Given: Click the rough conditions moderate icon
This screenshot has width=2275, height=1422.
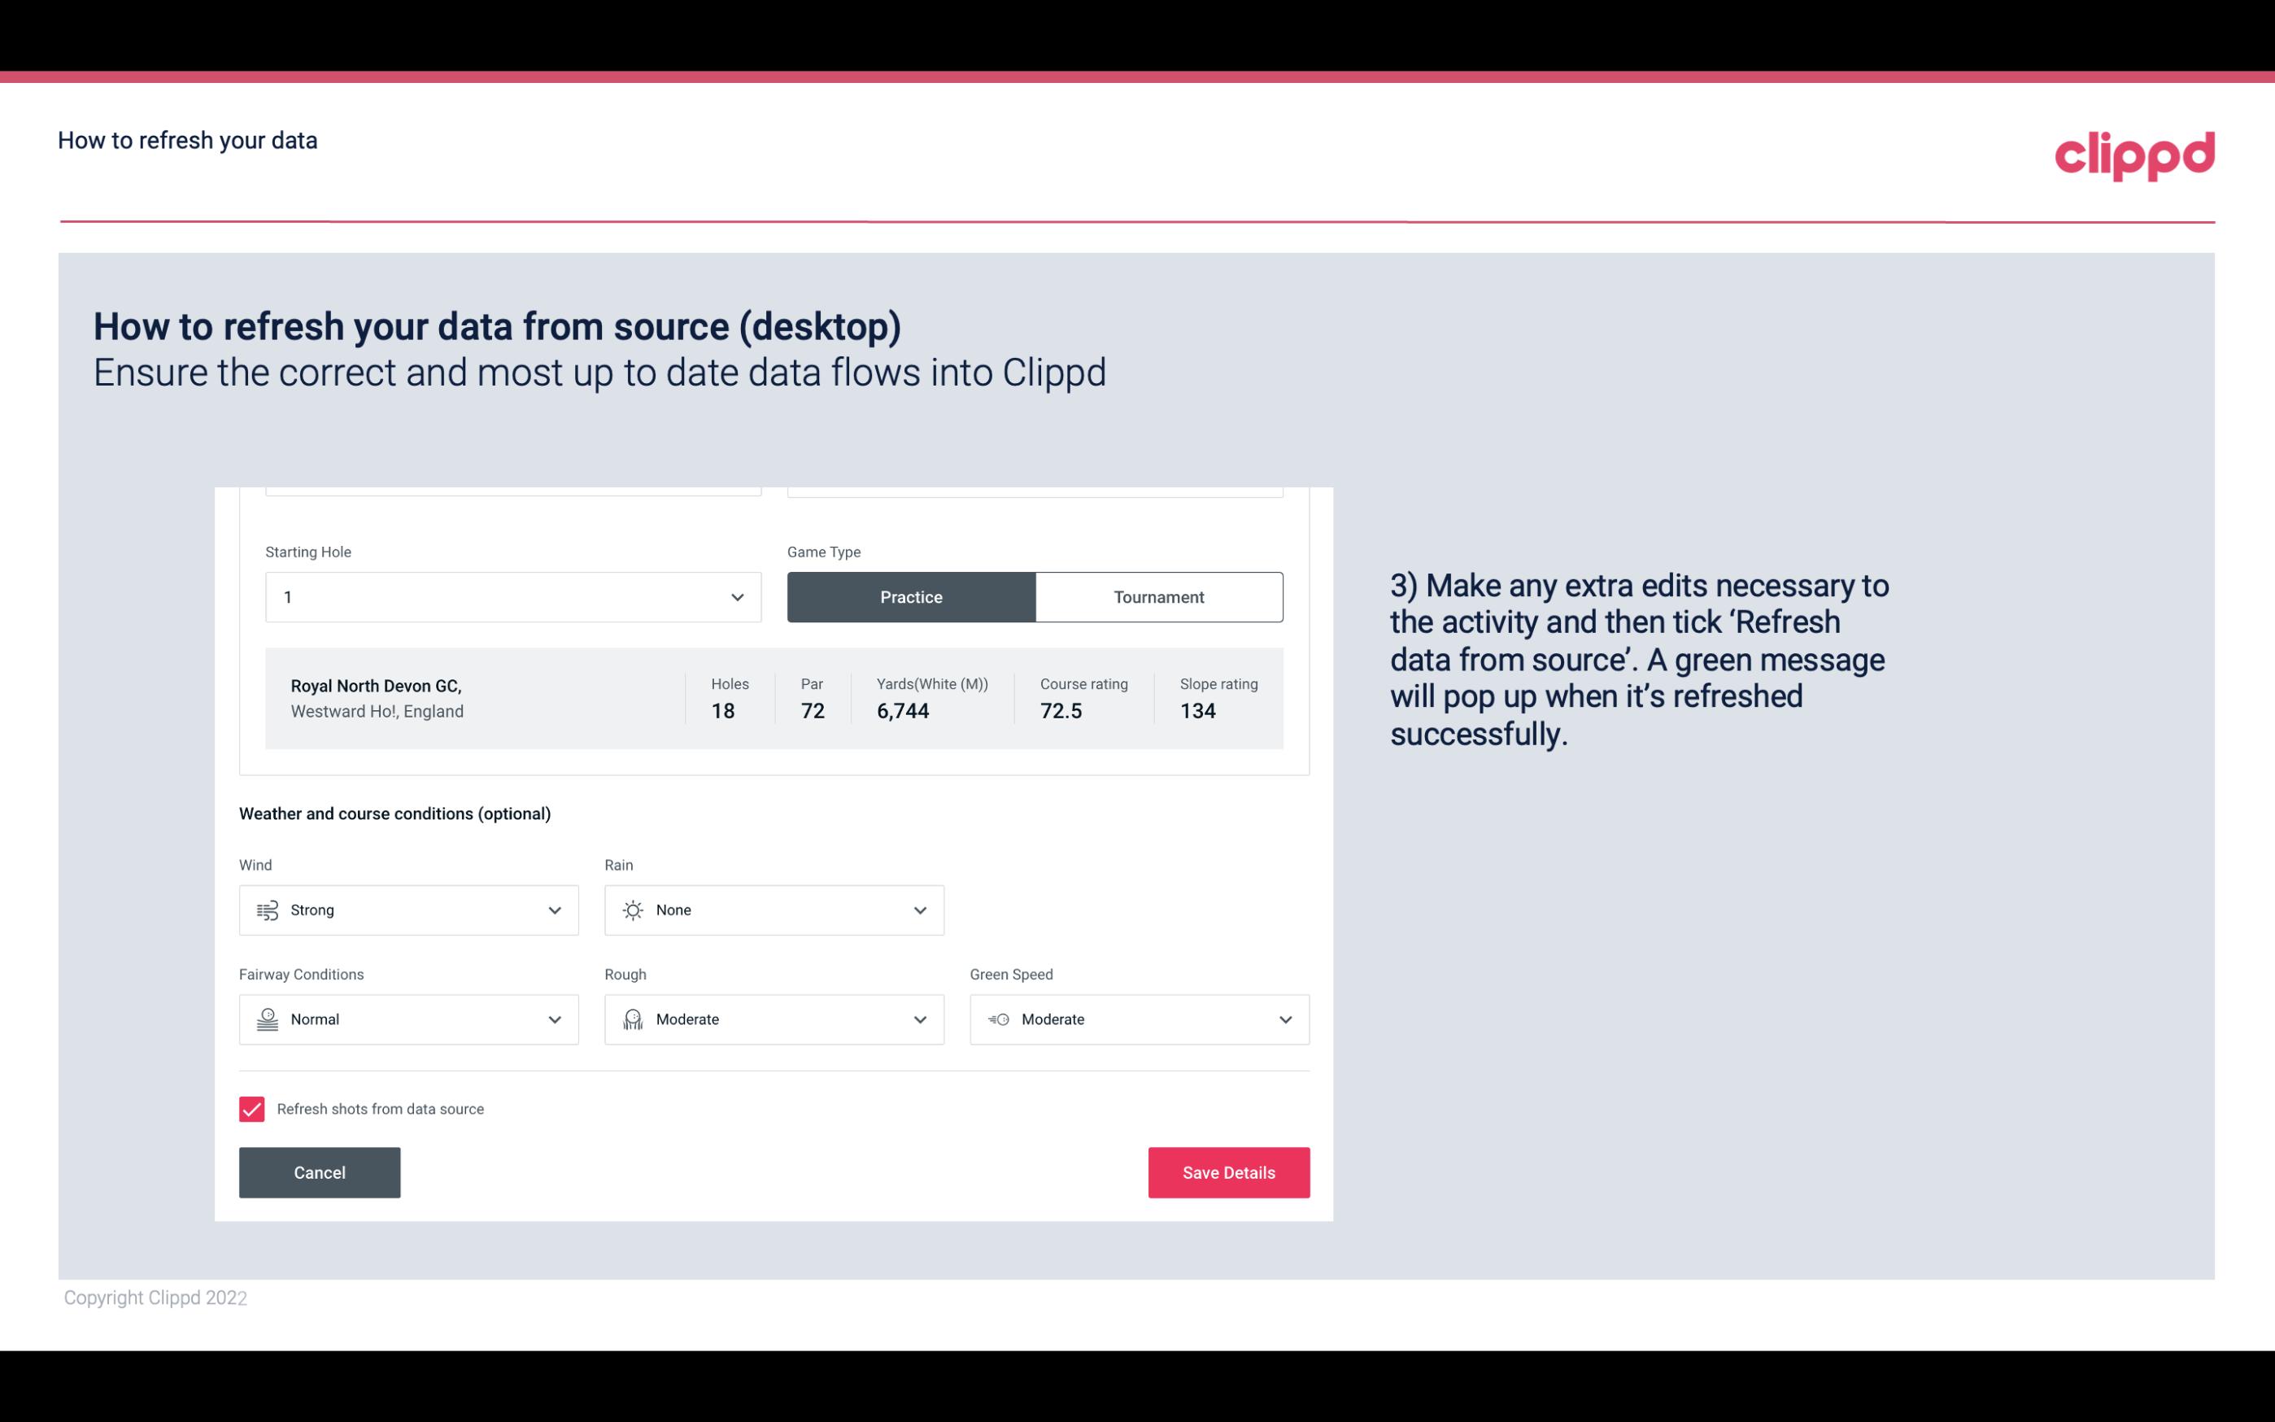Looking at the screenshot, I should pyautogui.click(x=632, y=1019).
